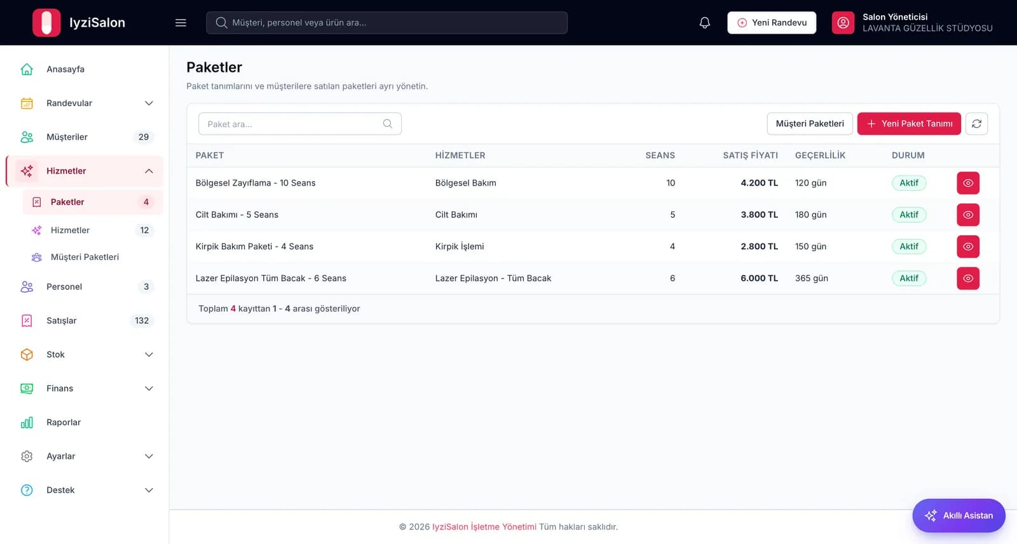Click the Personel staff icon
The image size is (1017, 544).
point(27,287)
